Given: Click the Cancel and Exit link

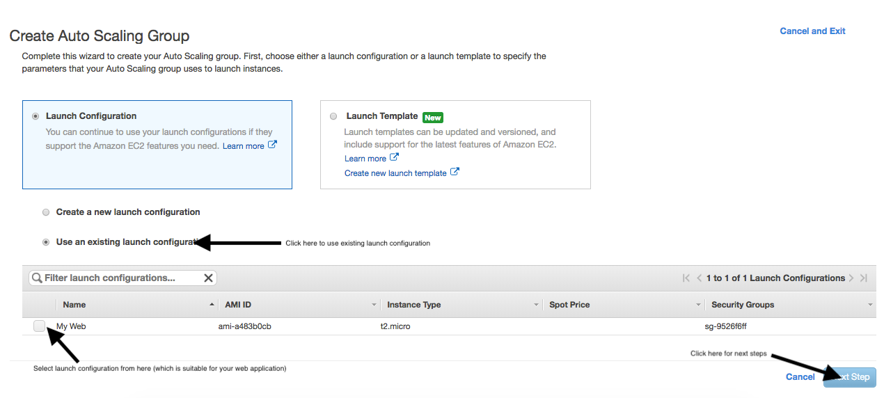Looking at the screenshot, I should pos(812,31).
